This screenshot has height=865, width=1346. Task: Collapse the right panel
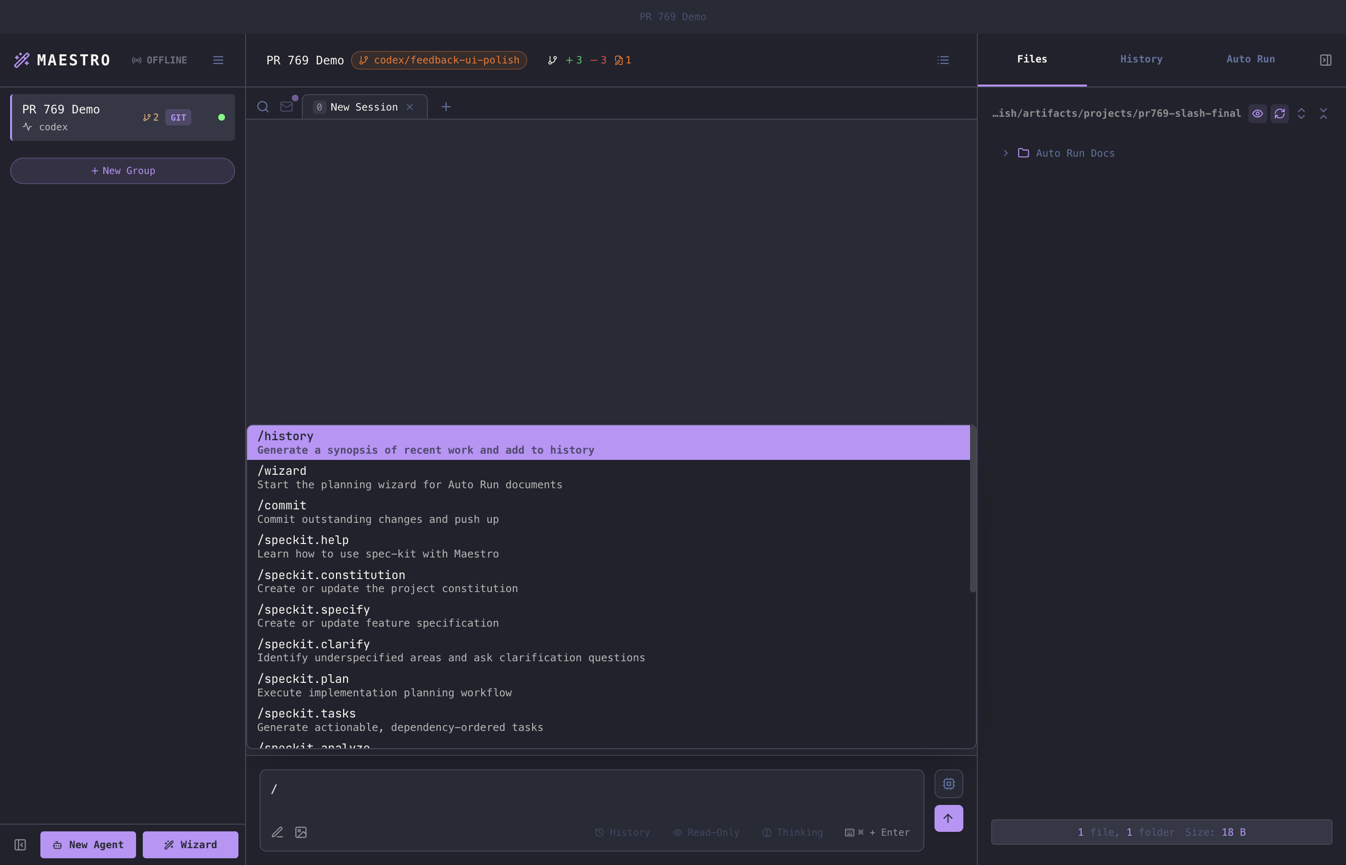pos(1325,60)
